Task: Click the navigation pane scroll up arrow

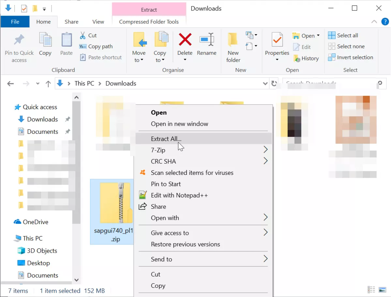Action: pyautogui.click(x=77, y=97)
